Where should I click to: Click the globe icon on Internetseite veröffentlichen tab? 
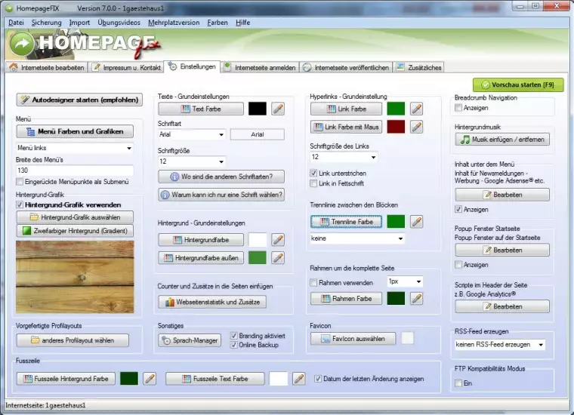click(x=307, y=67)
